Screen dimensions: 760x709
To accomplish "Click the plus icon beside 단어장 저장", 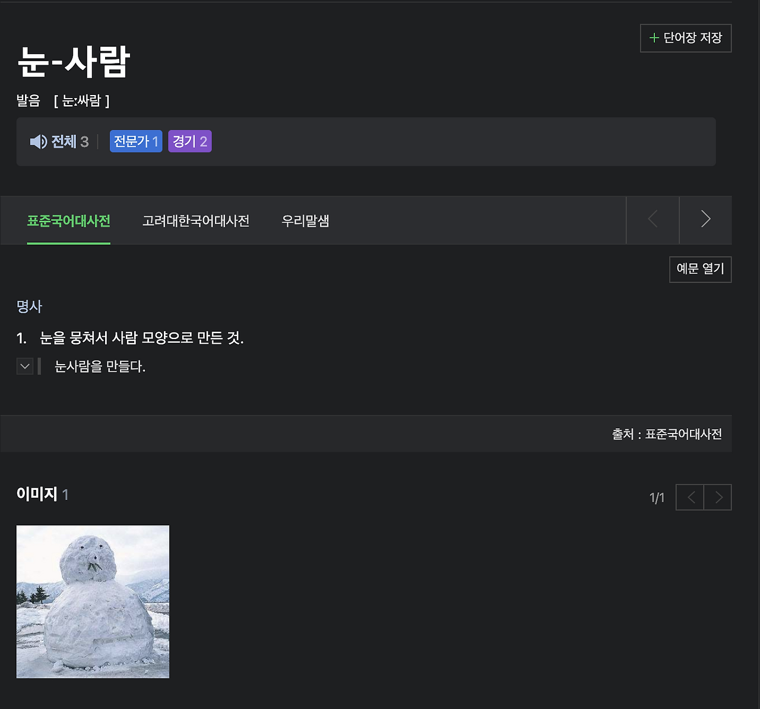I will tap(654, 37).
